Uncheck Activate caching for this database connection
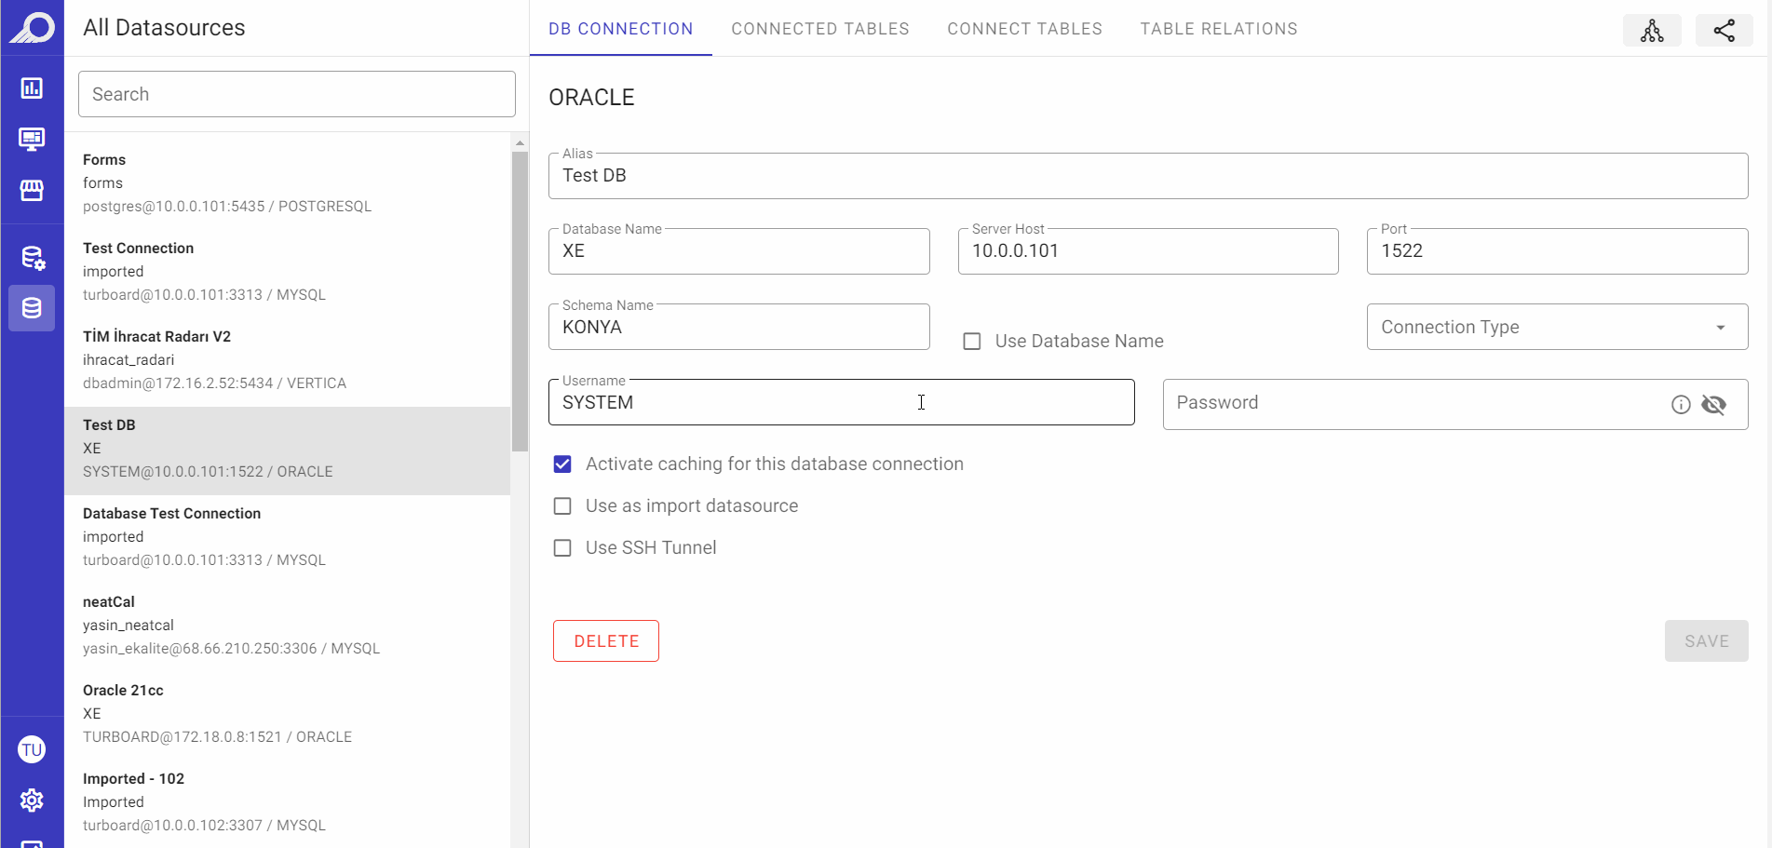The width and height of the screenshot is (1772, 848). [x=562, y=464]
